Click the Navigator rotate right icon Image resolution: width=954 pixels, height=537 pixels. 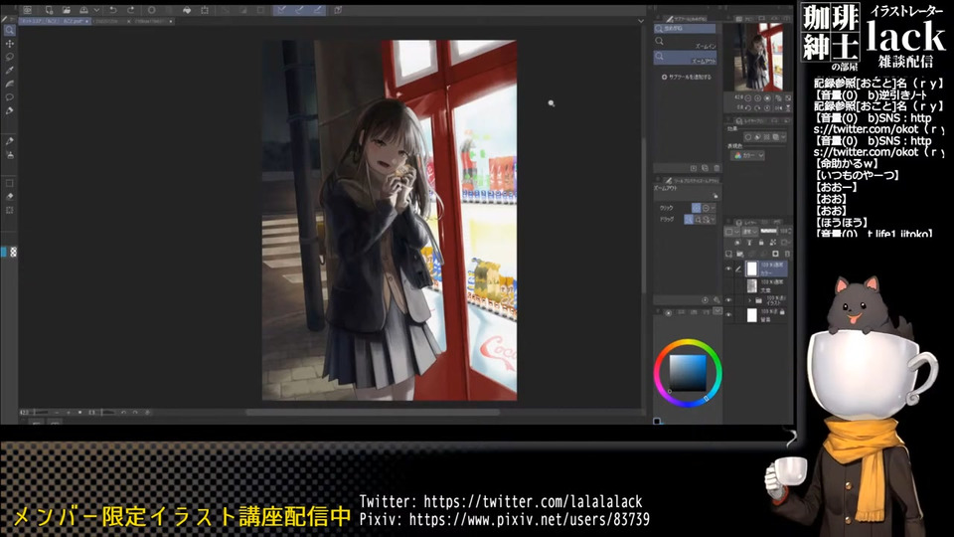coord(757,107)
